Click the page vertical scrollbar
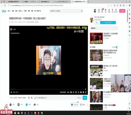The width and height of the screenshot is (131, 115). (x=127, y=16)
